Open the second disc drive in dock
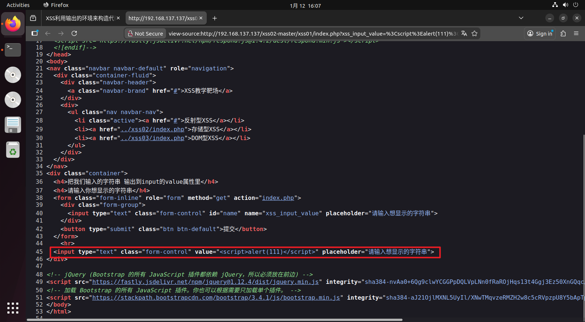 coord(13,100)
